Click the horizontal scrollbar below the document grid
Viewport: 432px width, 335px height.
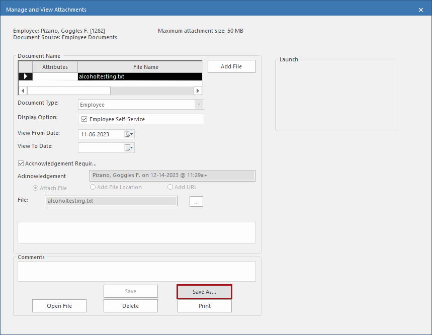tap(69, 91)
